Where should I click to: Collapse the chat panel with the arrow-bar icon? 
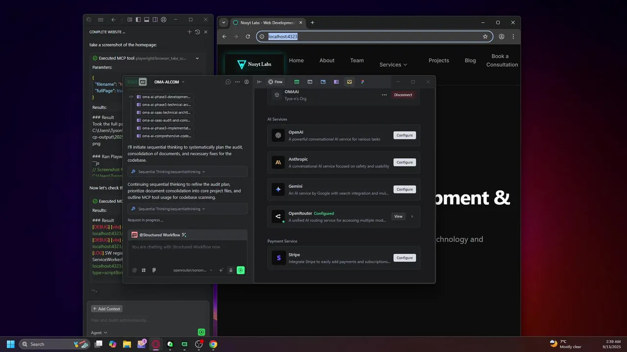(260, 82)
